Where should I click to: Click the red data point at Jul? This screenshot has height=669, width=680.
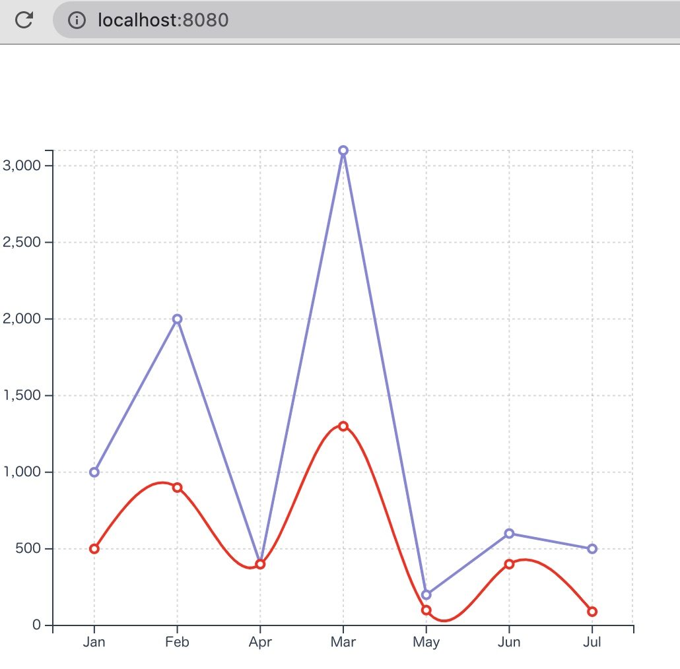pyautogui.click(x=592, y=612)
